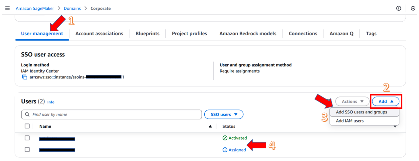This screenshot has height=161, width=419.
Task: Expand the Actions dropdown
Action: coord(352,101)
